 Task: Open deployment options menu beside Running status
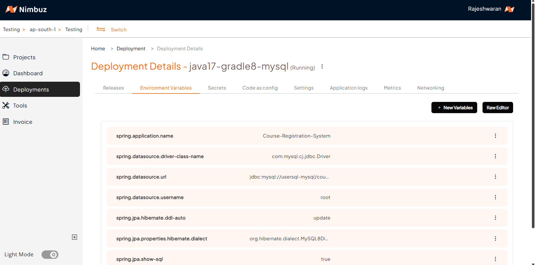[x=322, y=67]
